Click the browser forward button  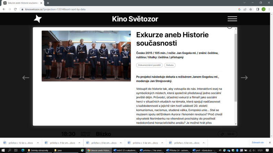pos(10,9)
